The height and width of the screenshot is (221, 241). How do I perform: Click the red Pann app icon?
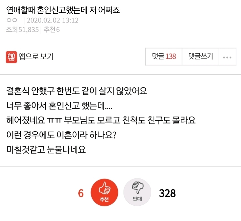(x=12, y=57)
